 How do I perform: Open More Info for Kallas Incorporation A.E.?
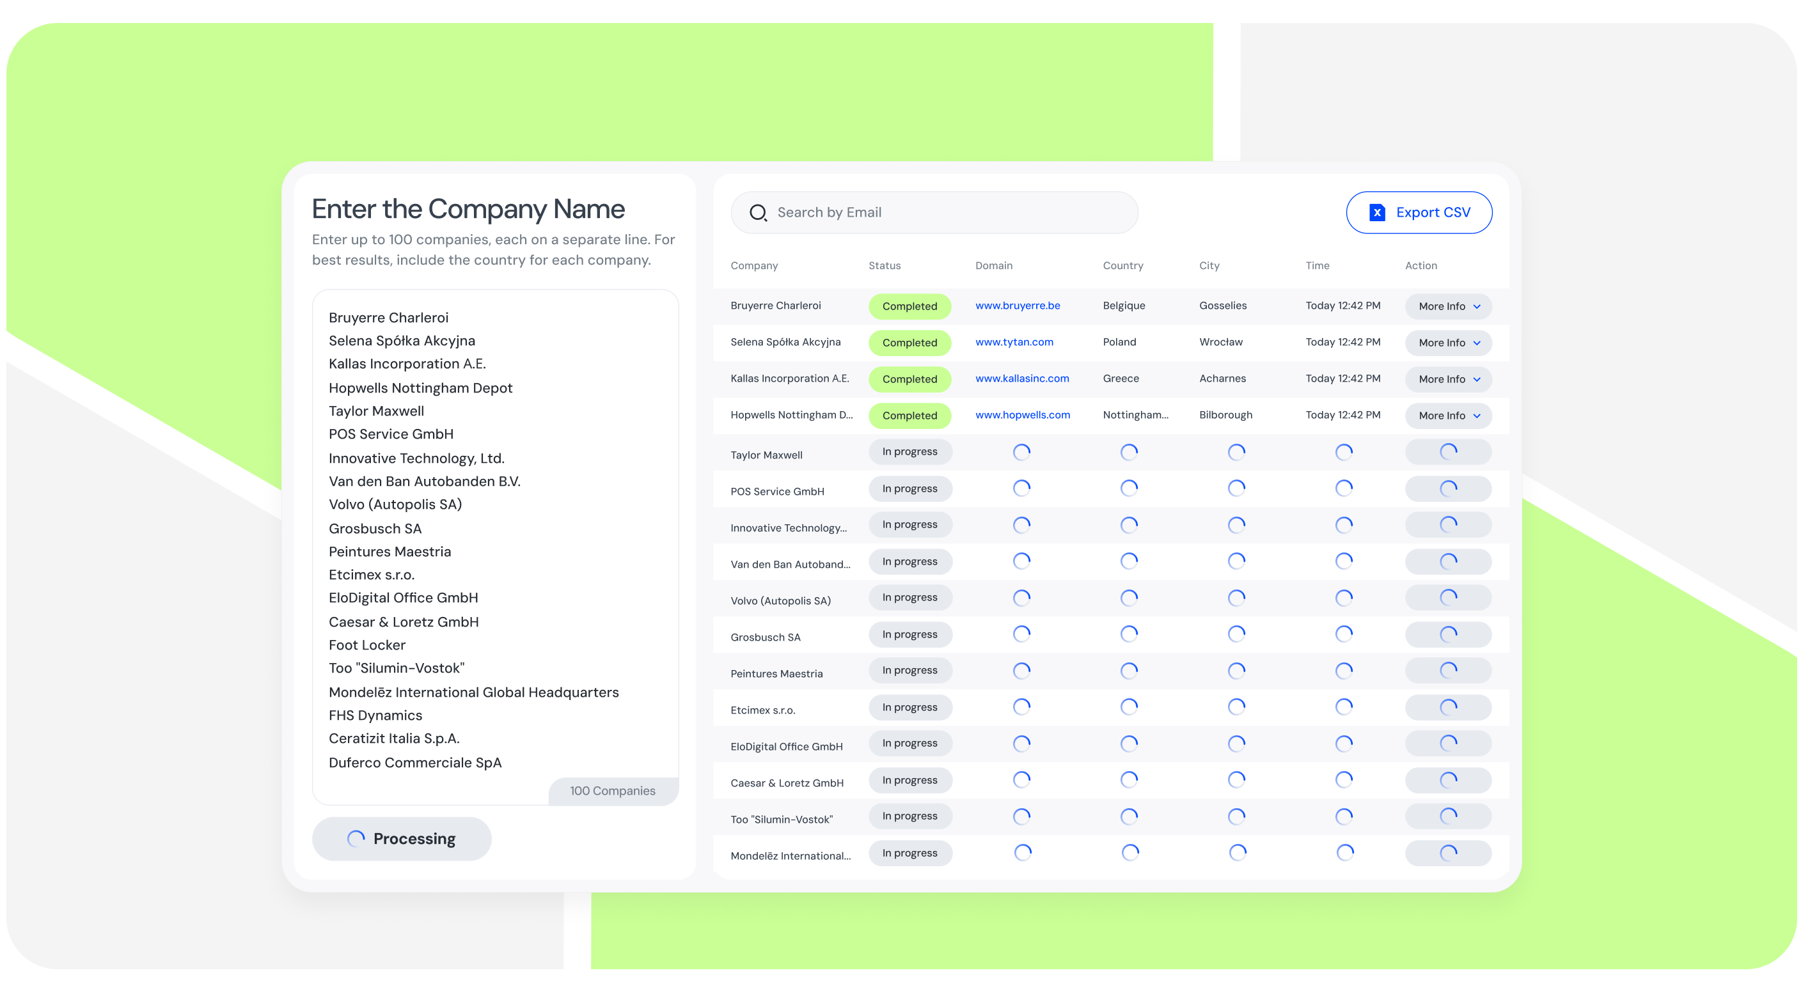1448,379
